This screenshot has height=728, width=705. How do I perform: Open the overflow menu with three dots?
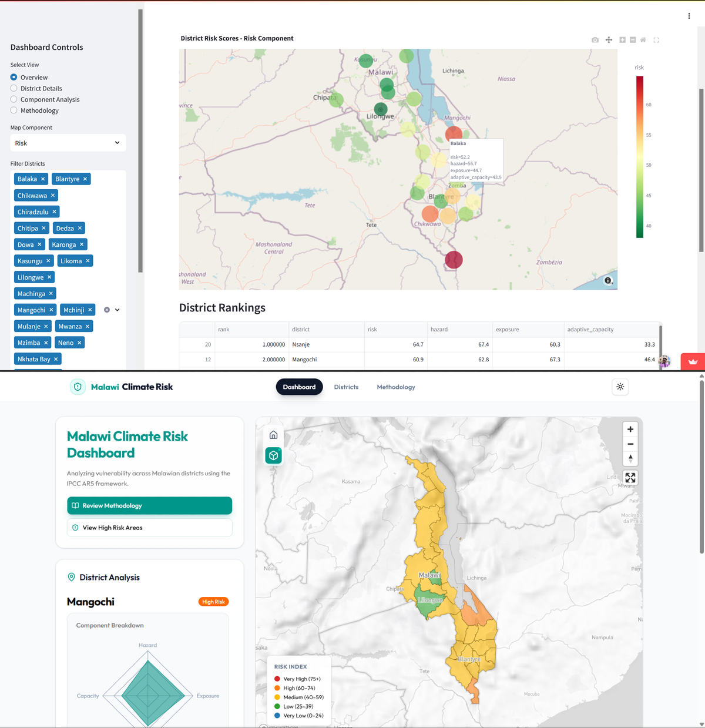click(689, 16)
